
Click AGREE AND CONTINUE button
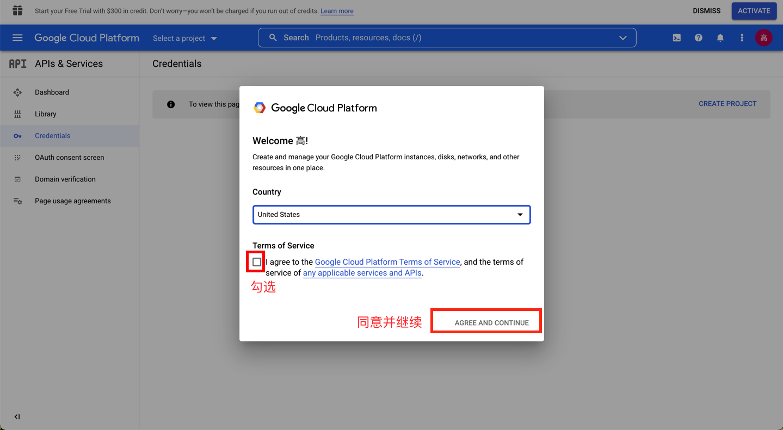point(491,323)
